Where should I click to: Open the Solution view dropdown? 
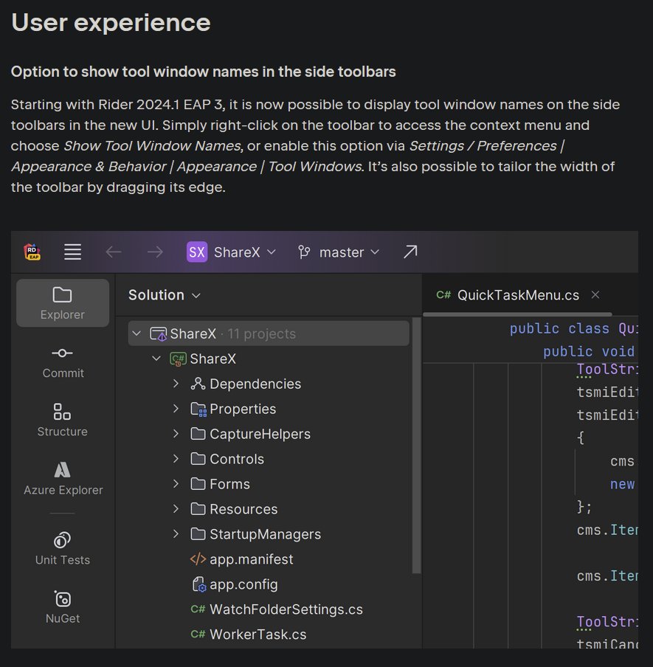(x=165, y=295)
